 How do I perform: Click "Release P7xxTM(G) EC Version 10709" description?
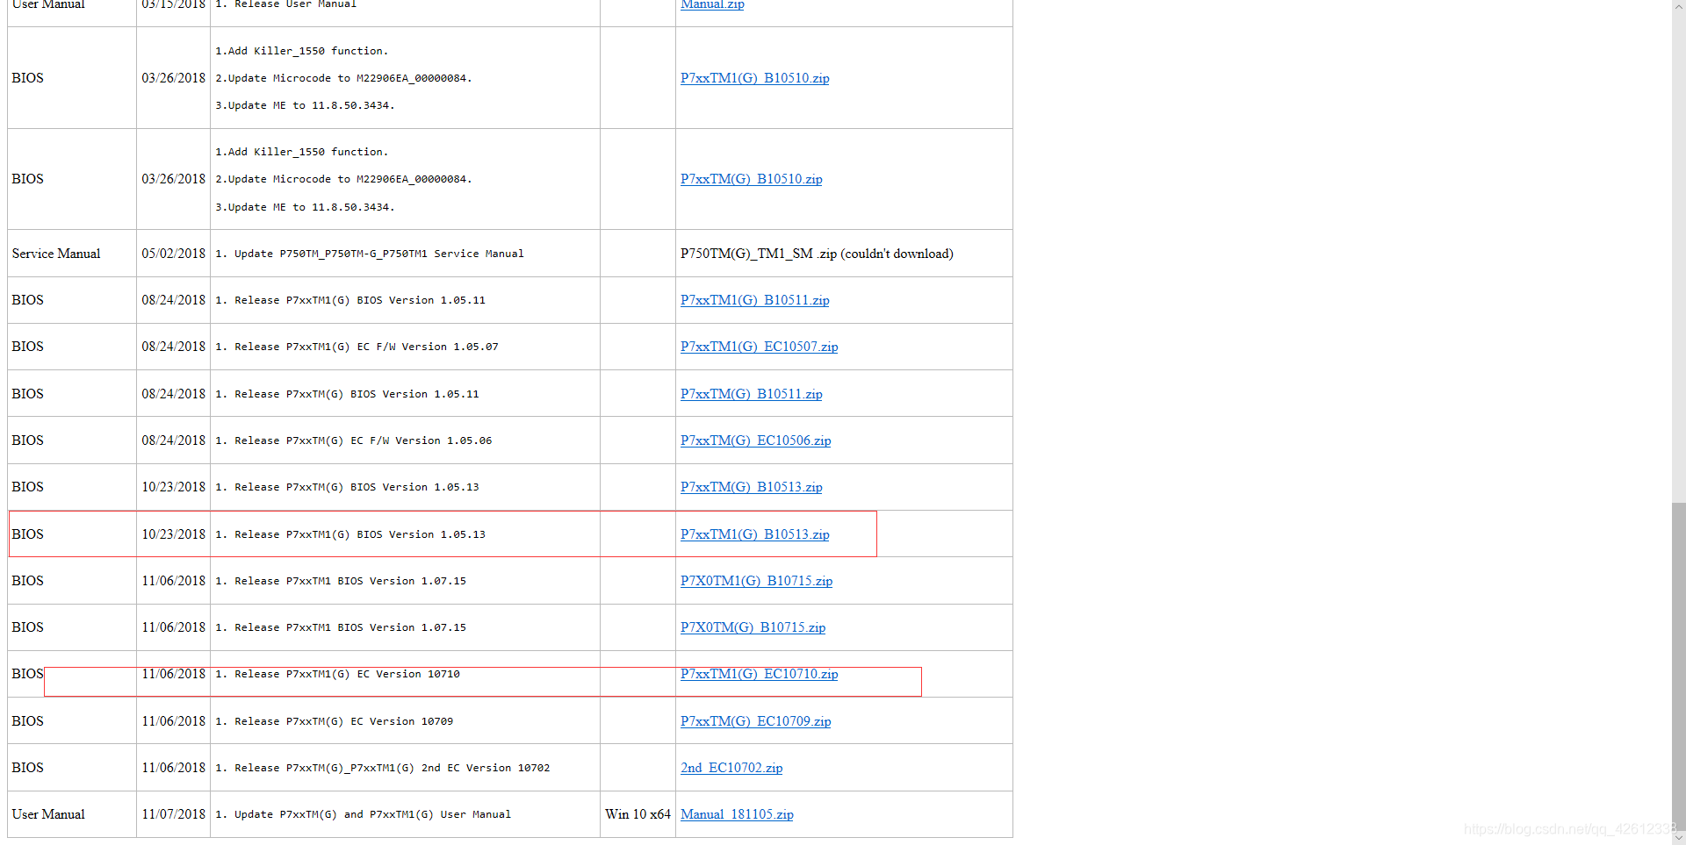tap(343, 721)
